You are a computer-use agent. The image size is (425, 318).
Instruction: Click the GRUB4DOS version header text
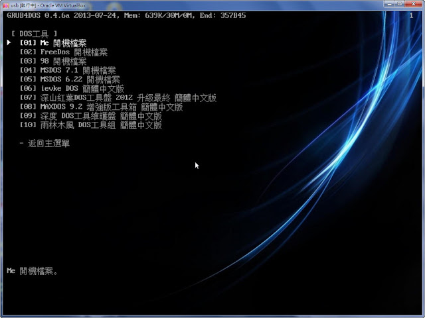pos(126,15)
